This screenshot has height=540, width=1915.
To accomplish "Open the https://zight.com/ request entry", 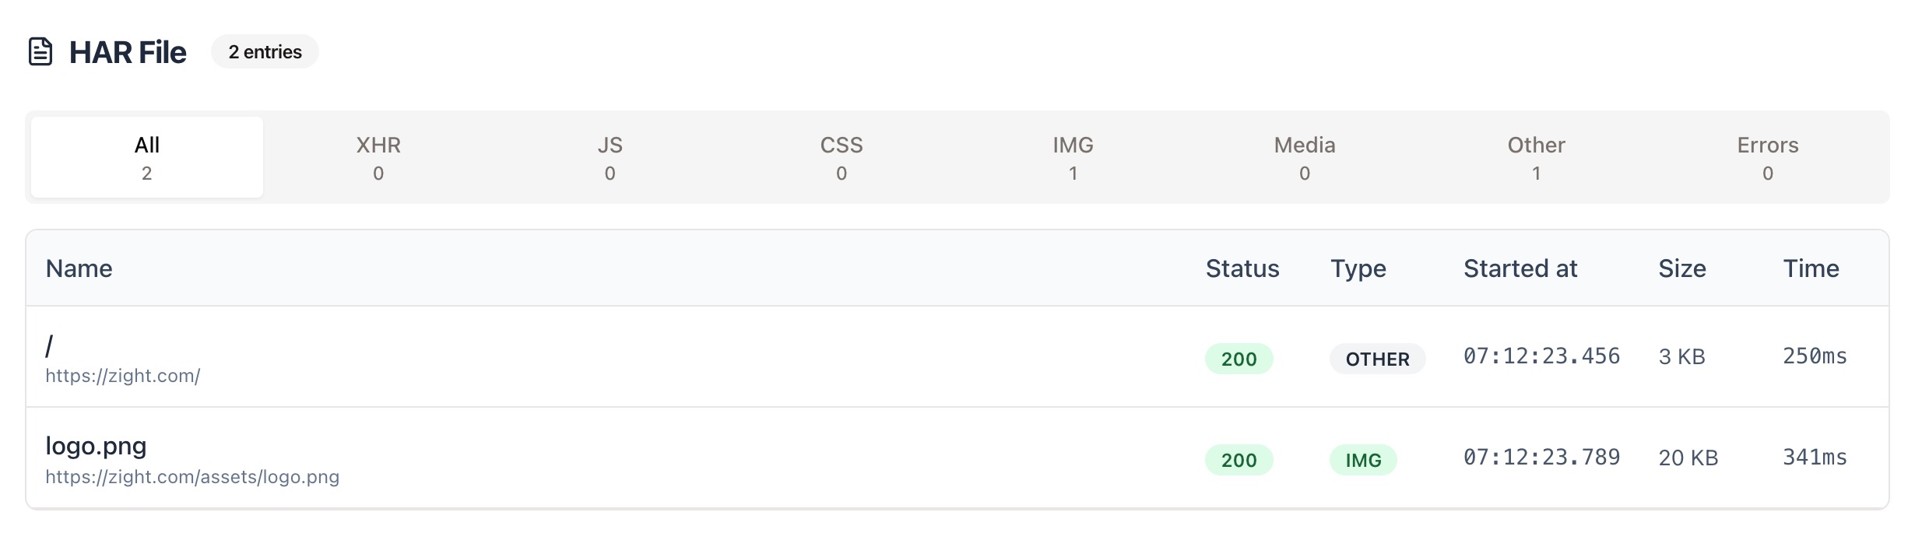I will (x=123, y=376).
